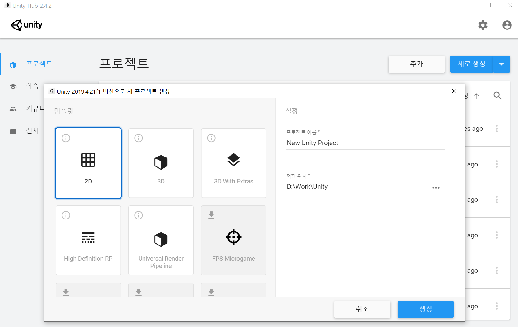518x327 pixels.
Task: Select the High Definition RP template card
Action: (88, 240)
